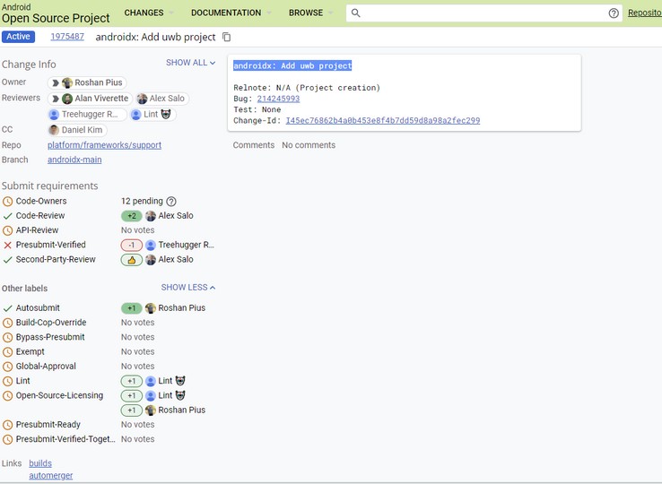
Task: Click +1 vote chip on Lint label
Action: 132,382
